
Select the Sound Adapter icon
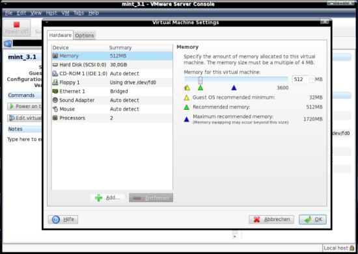tap(55, 100)
